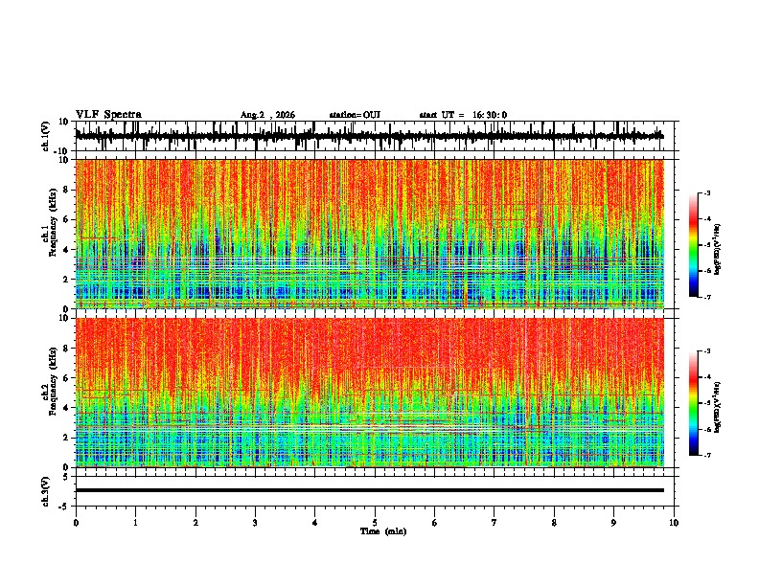
Task: Click inside the ch.2 spectrogram panel
Action: (370, 393)
